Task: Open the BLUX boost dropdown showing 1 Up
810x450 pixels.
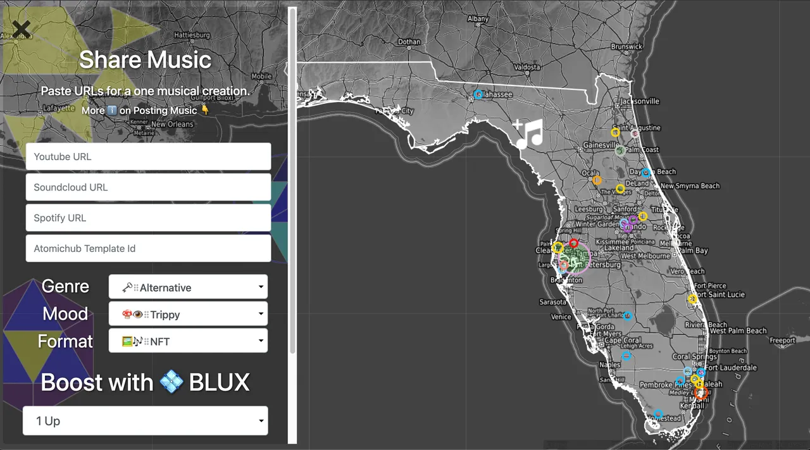Action: (x=146, y=421)
